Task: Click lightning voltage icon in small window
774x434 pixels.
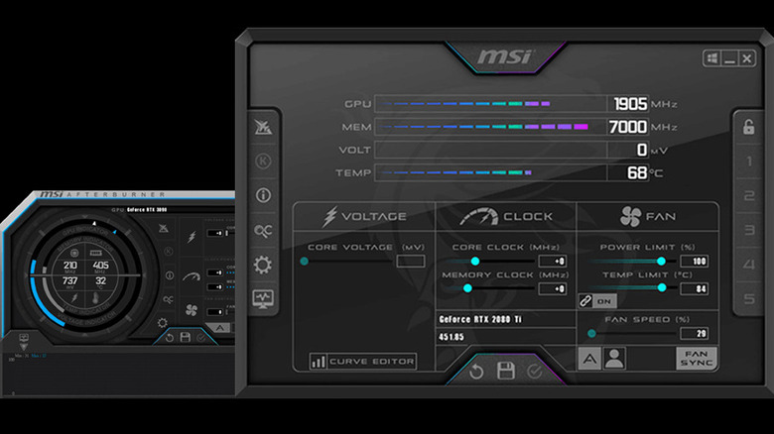Action: pos(192,237)
